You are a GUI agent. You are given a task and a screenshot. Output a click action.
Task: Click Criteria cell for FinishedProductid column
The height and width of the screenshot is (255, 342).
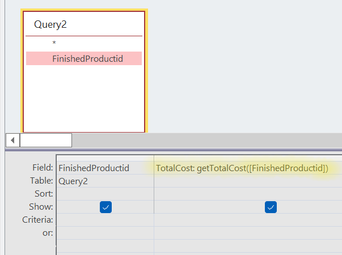coord(105,220)
